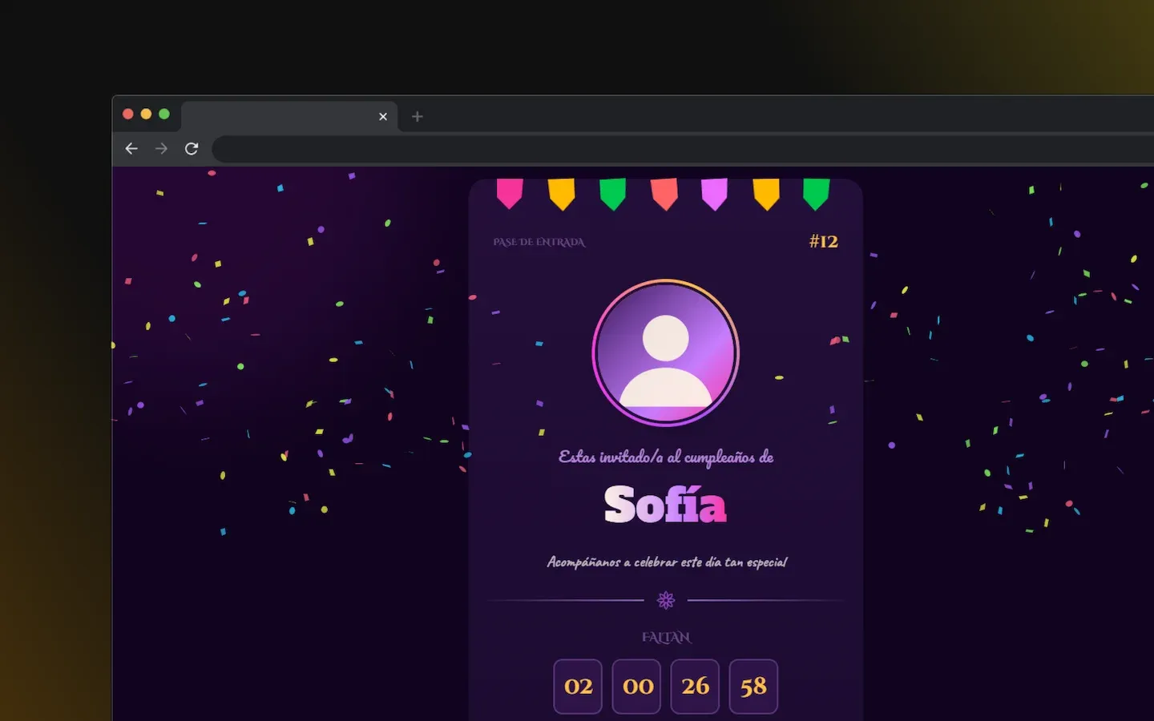
Task: Click the red close window dot
Action: [127, 114]
